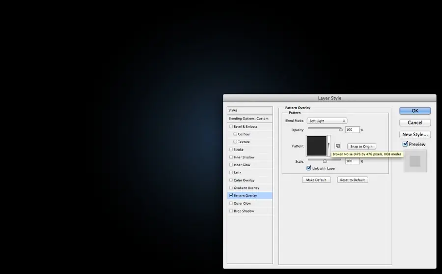The image size is (442, 274).
Task: Select the Pattern Overlay effect label
Action: click(x=245, y=195)
